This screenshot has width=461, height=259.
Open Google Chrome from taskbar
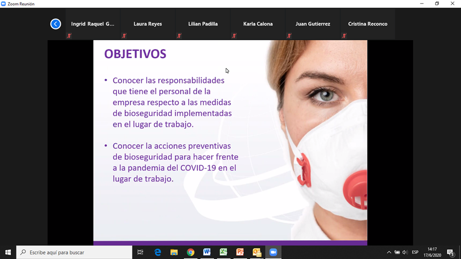tap(191, 252)
